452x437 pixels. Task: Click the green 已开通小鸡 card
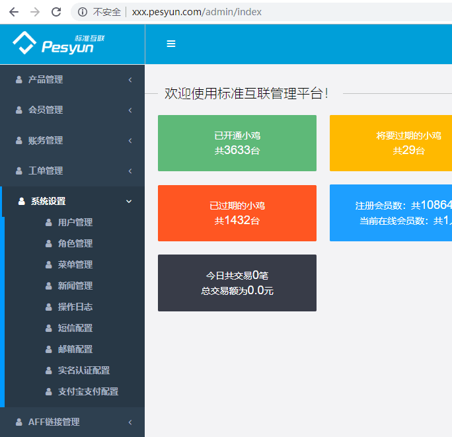(x=237, y=143)
